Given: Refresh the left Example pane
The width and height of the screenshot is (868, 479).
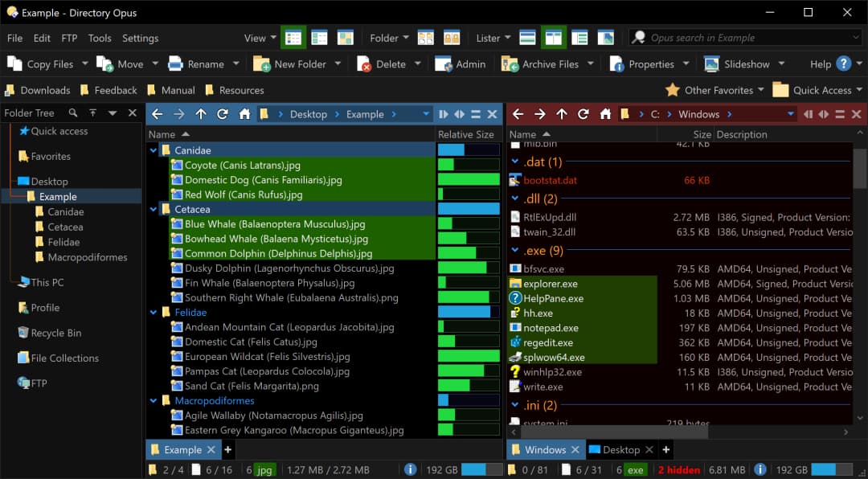Looking at the screenshot, I should click(223, 114).
